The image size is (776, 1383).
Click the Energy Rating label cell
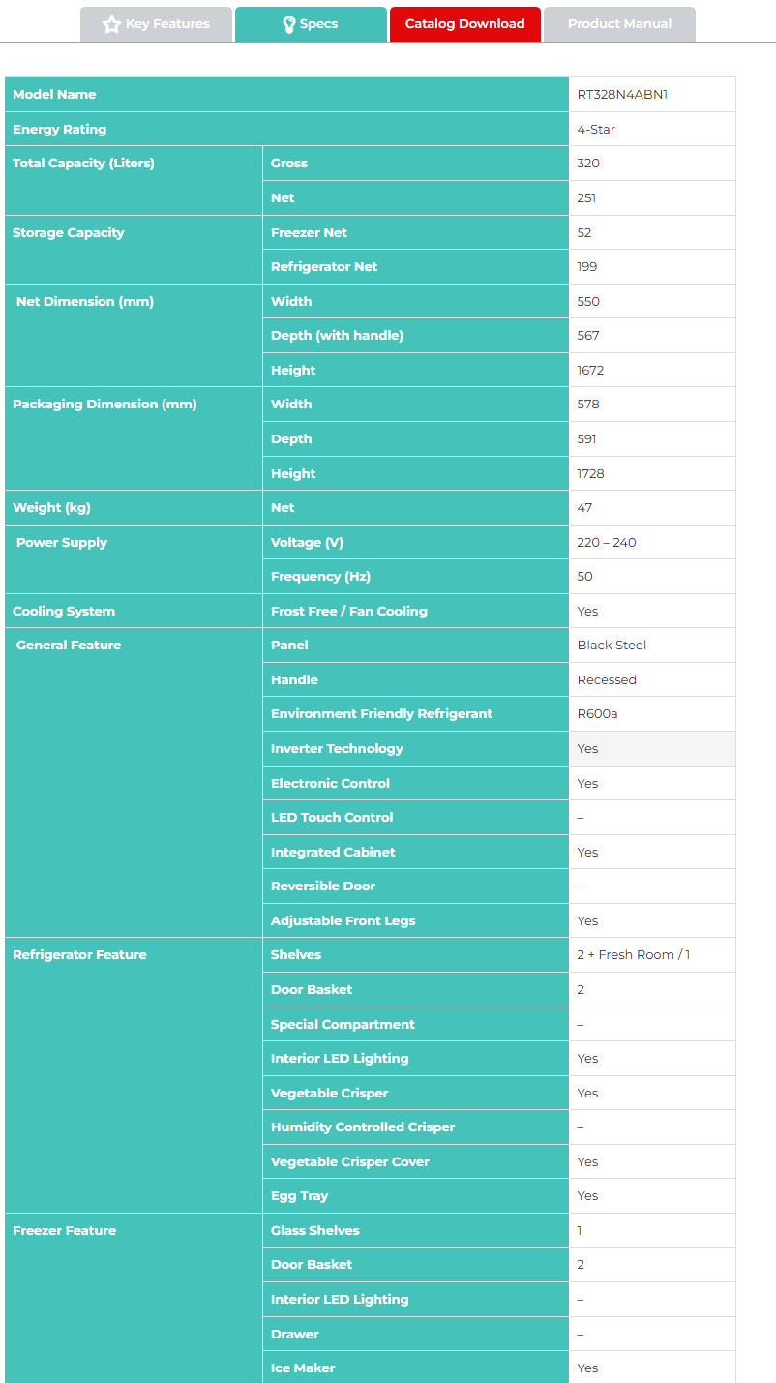coord(286,130)
